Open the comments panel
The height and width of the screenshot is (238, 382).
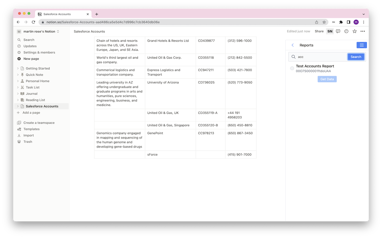pyautogui.click(x=338, y=31)
